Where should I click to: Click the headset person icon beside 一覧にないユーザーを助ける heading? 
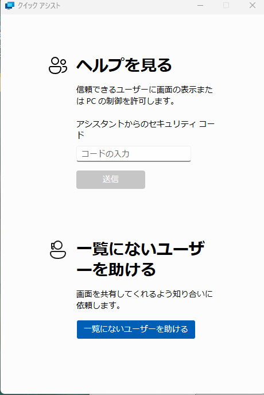58,250
